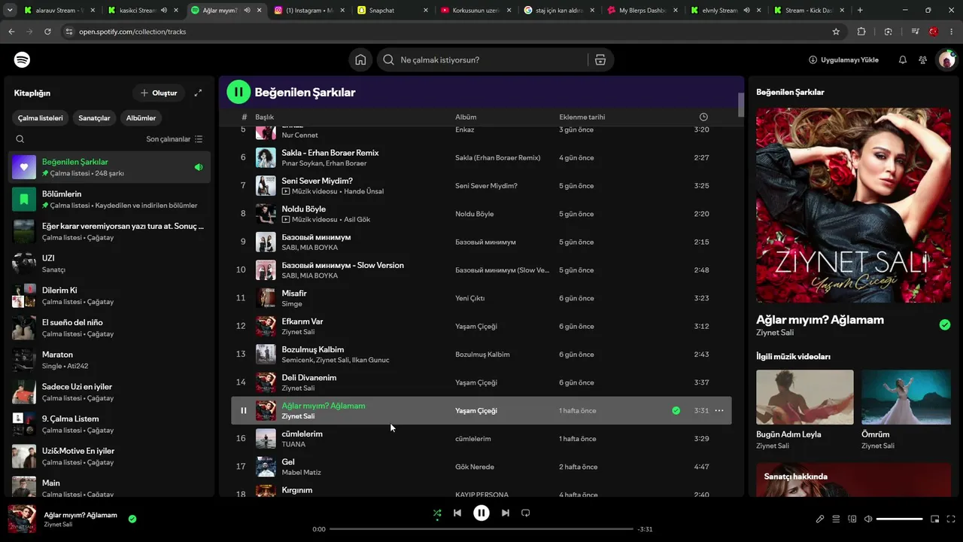Image resolution: width=963 pixels, height=542 pixels.
Task: Toggle repeat mode
Action: (526, 513)
